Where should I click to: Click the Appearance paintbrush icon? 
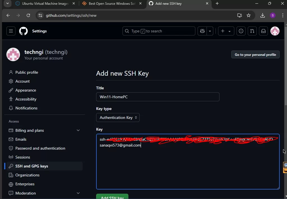pos(11,90)
